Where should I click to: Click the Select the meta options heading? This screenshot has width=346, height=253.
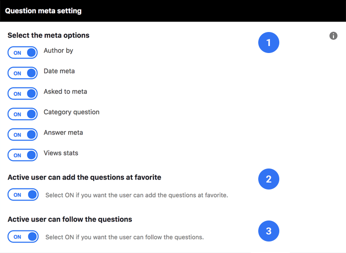coord(49,35)
